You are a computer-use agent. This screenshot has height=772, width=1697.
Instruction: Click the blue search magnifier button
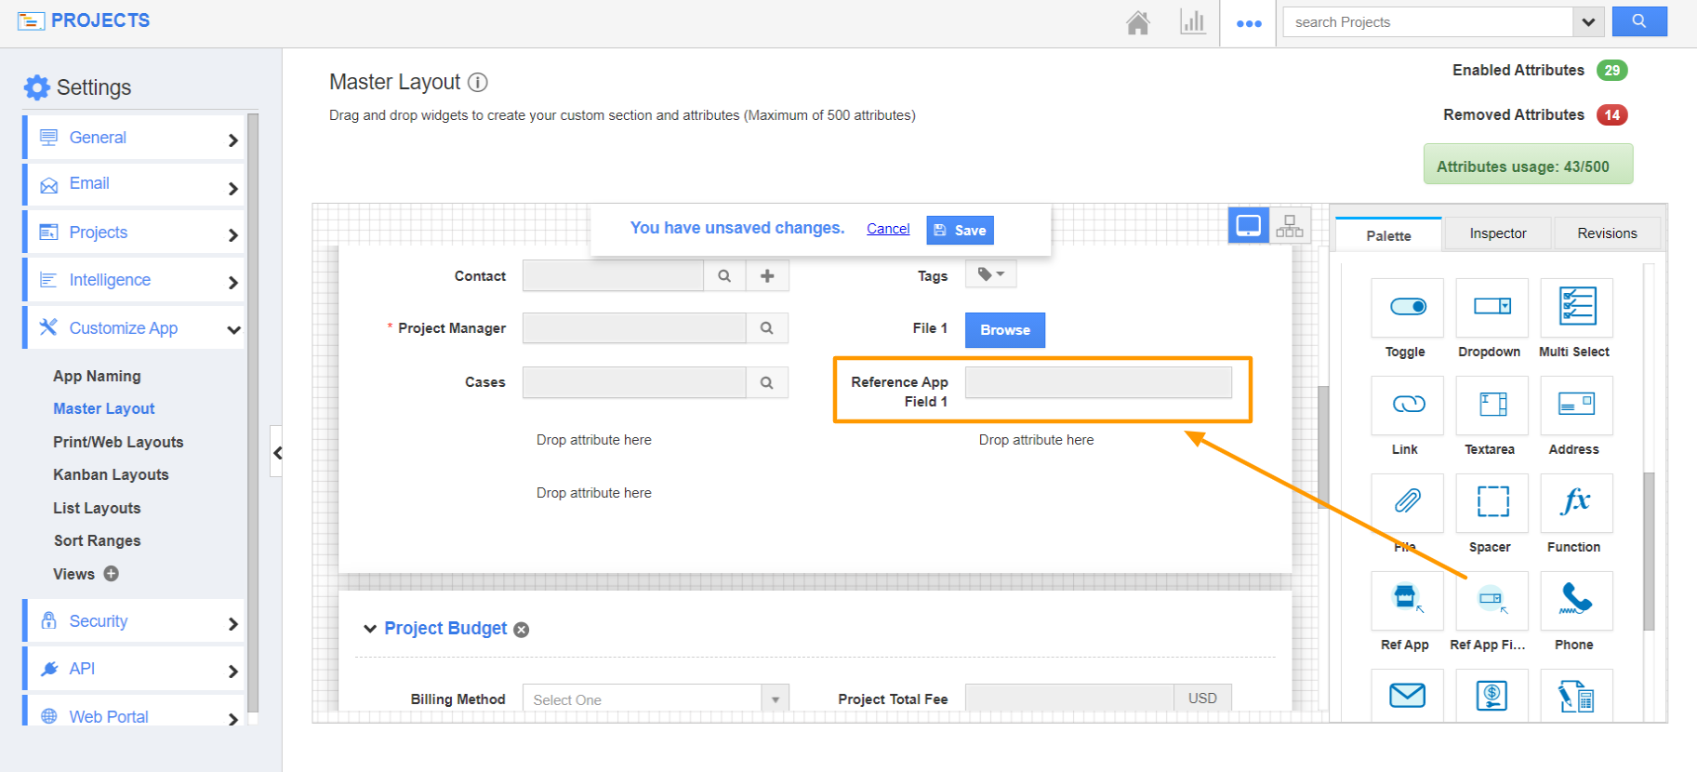[1639, 21]
